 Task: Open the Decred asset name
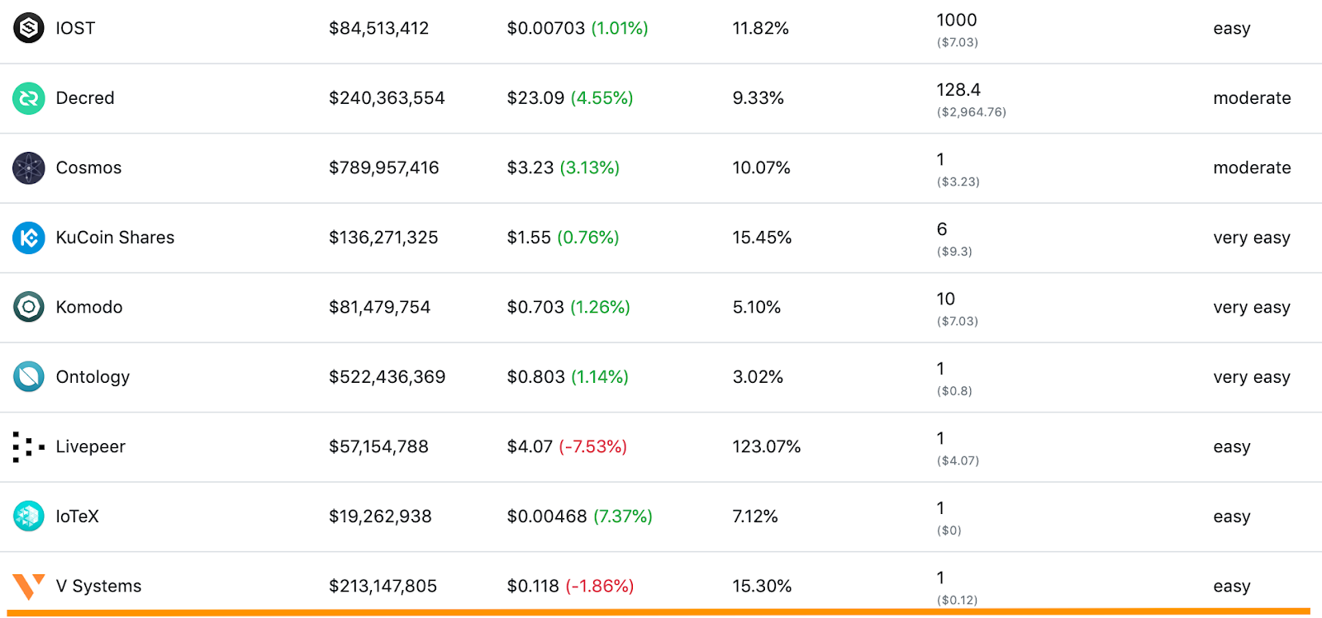(x=85, y=98)
